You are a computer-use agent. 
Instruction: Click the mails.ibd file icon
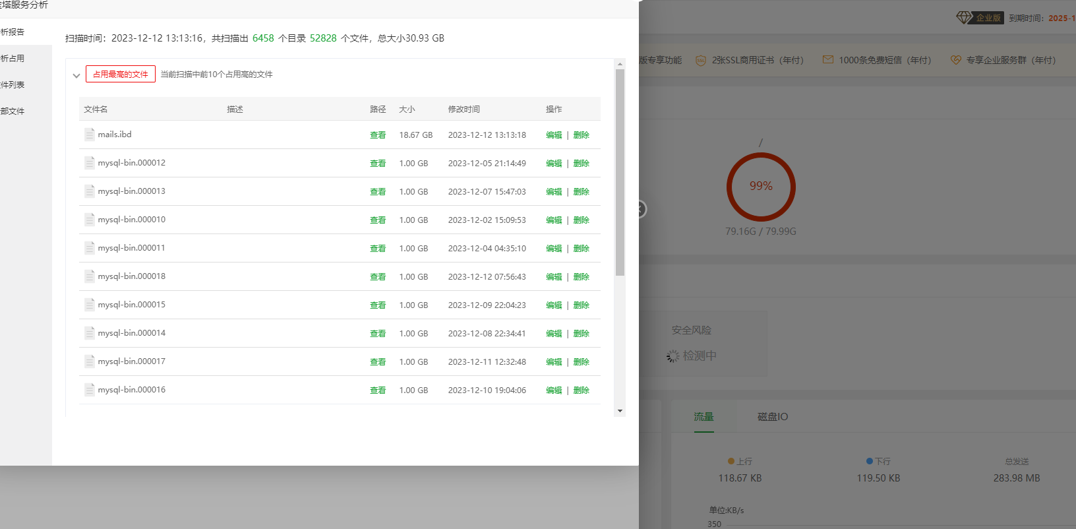pyautogui.click(x=89, y=135)
